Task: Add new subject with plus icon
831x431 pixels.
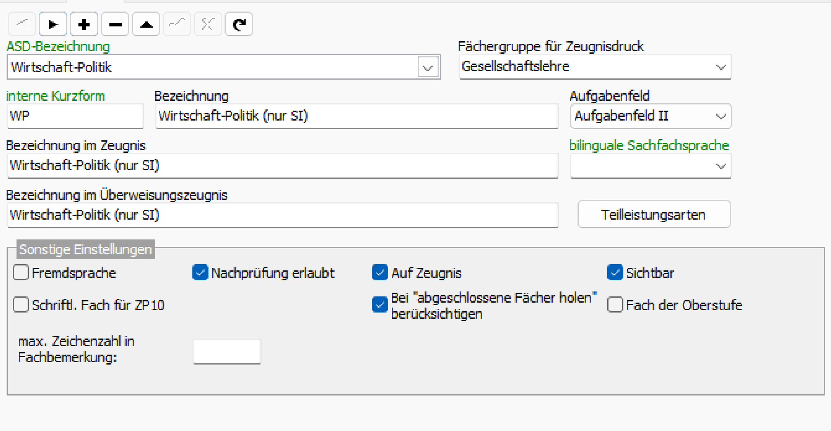Action: tap(84, 24)
